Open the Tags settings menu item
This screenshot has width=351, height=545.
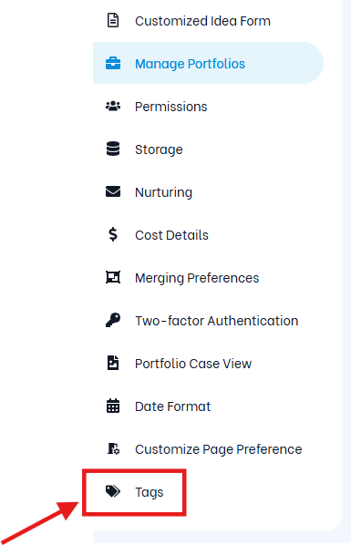(134, 492)
